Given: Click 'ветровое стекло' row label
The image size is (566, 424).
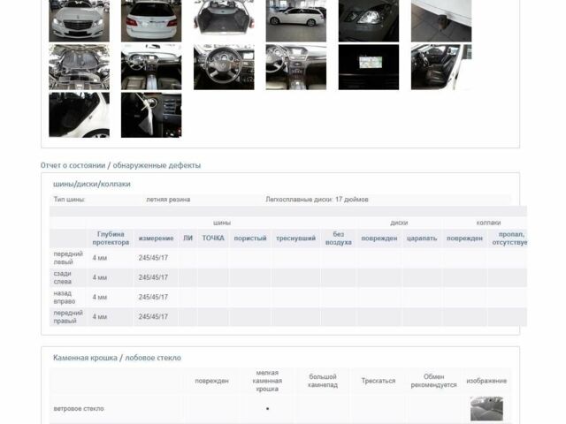Looking at the screenshot, I should point(79,408).
